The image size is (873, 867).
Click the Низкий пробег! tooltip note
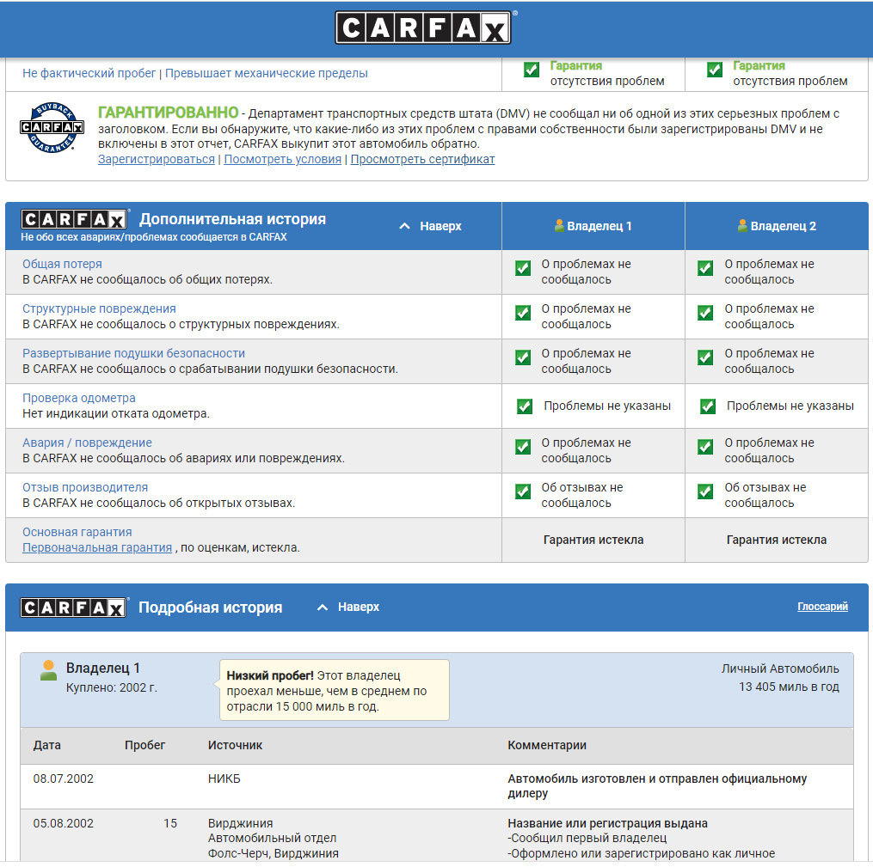click(334, 691)
